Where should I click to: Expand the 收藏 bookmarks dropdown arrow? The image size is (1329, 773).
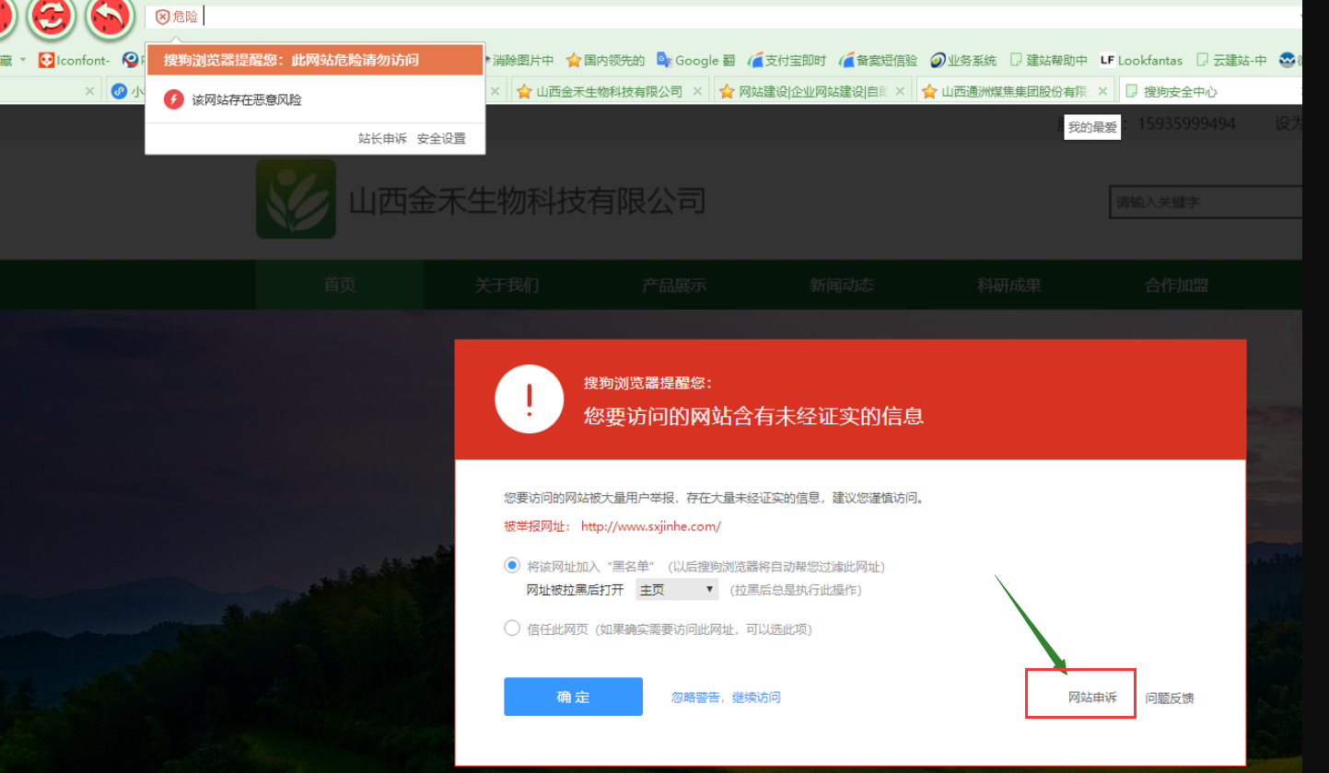[23, 61]
